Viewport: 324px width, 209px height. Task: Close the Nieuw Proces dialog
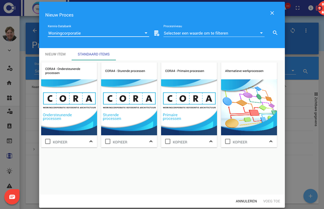click(272, 13)
